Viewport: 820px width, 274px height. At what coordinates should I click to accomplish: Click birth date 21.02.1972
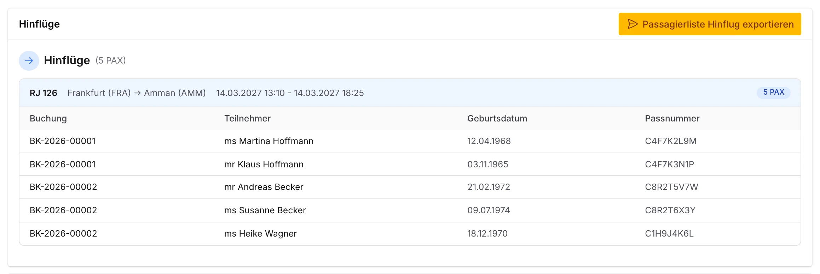click(489, 187)
